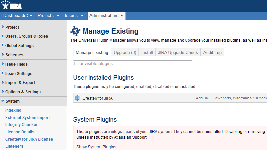Image resolution: width=267 pixels, height=150 pixels.
Task: Expand the Project sidebar section
Action: 33,27
